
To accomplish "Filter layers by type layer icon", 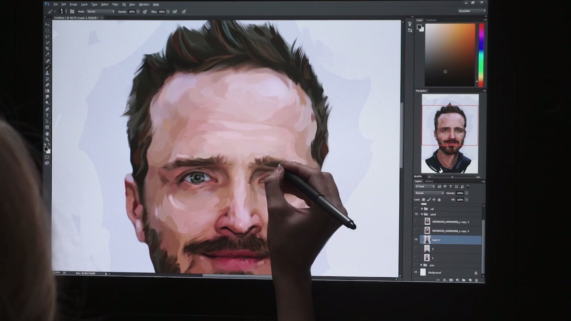I will coord(450,186).
